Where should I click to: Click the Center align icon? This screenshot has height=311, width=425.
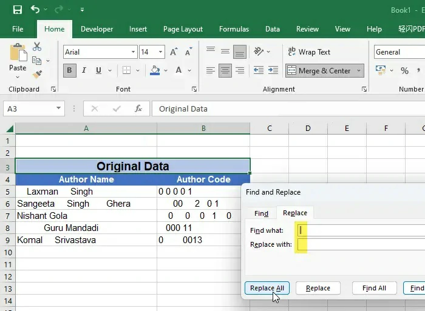[x=225, y=70]
